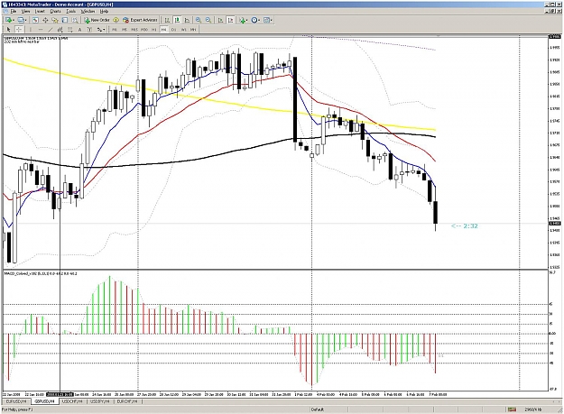Select the Equidistant Channel tool
The height and width of the screenshot is (414, 564).
click(x=60, y=30)
